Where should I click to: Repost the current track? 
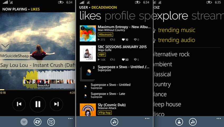[38, 122]
